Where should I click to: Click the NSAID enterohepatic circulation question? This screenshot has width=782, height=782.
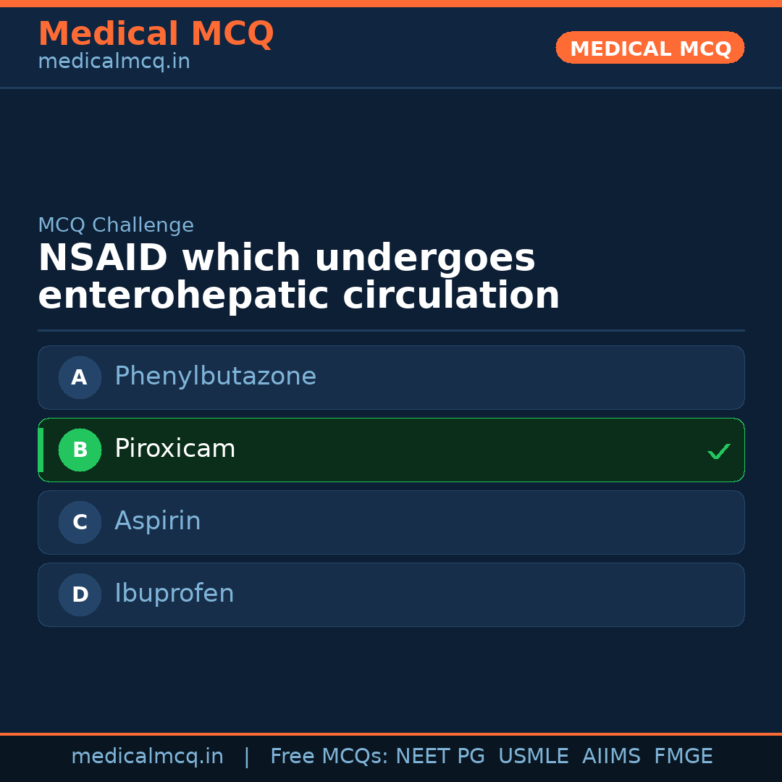(x=298, y=277)
